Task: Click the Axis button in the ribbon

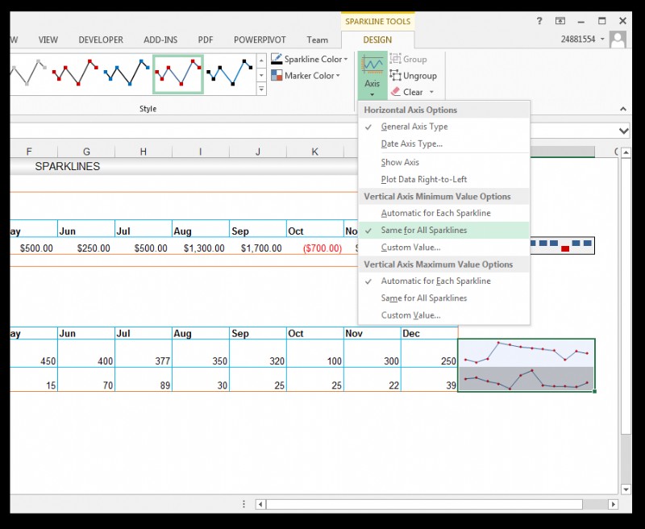Action: coord(372,75)
